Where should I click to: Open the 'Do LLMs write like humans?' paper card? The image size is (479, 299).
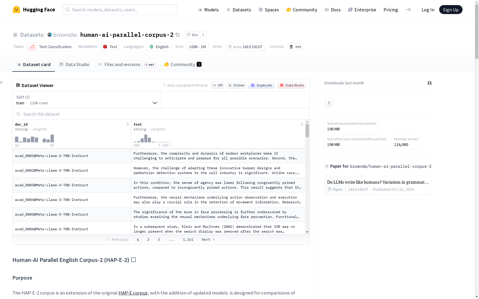[378, 185]
